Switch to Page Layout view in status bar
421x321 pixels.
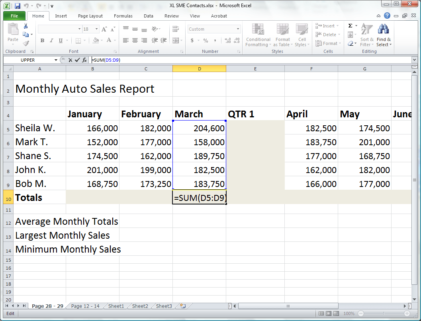click(x=328, y=313)
